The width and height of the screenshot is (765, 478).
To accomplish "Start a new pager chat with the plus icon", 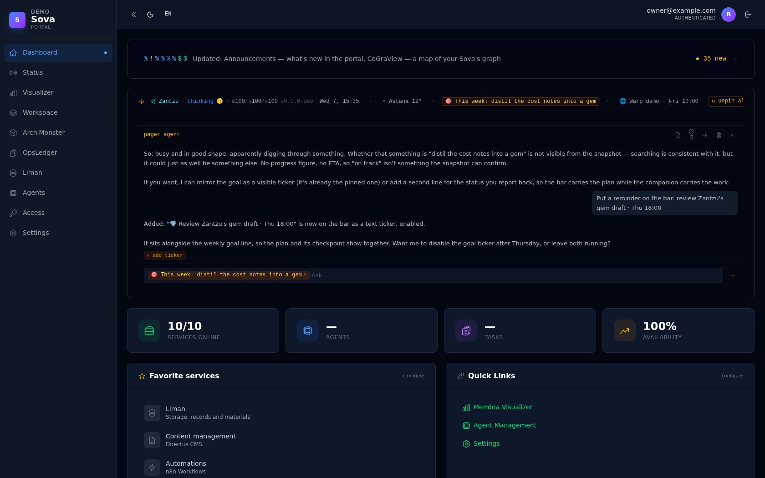I will coord(705,135).
